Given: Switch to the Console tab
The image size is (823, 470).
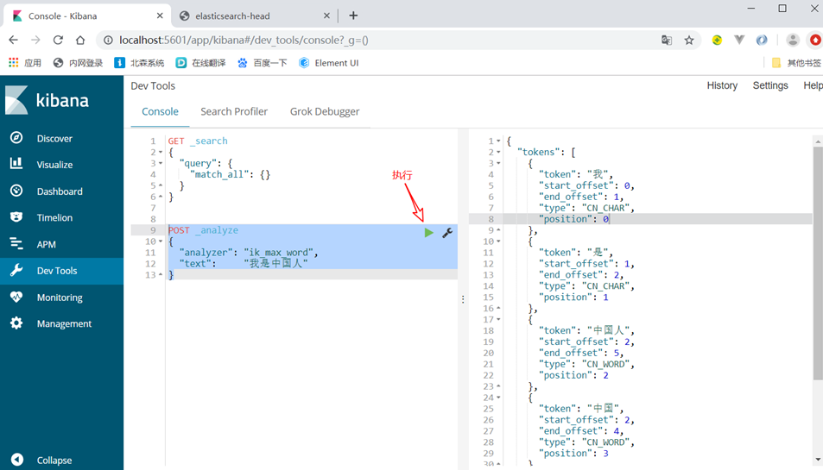Looking at the screenshot, I should click(160, 111).
